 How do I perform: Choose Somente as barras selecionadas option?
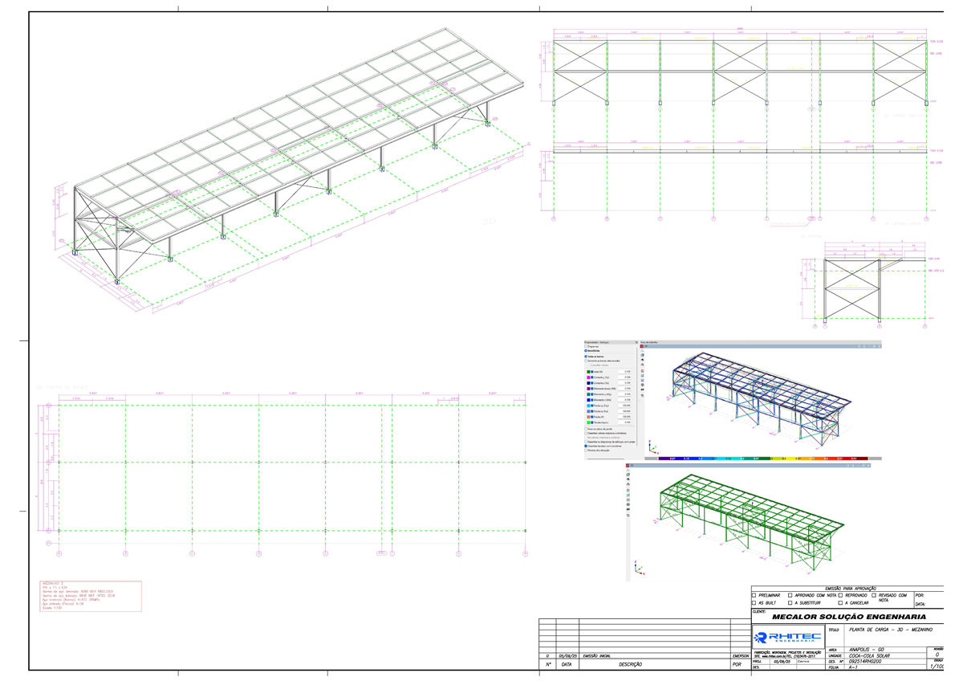(x=586, y=361)
